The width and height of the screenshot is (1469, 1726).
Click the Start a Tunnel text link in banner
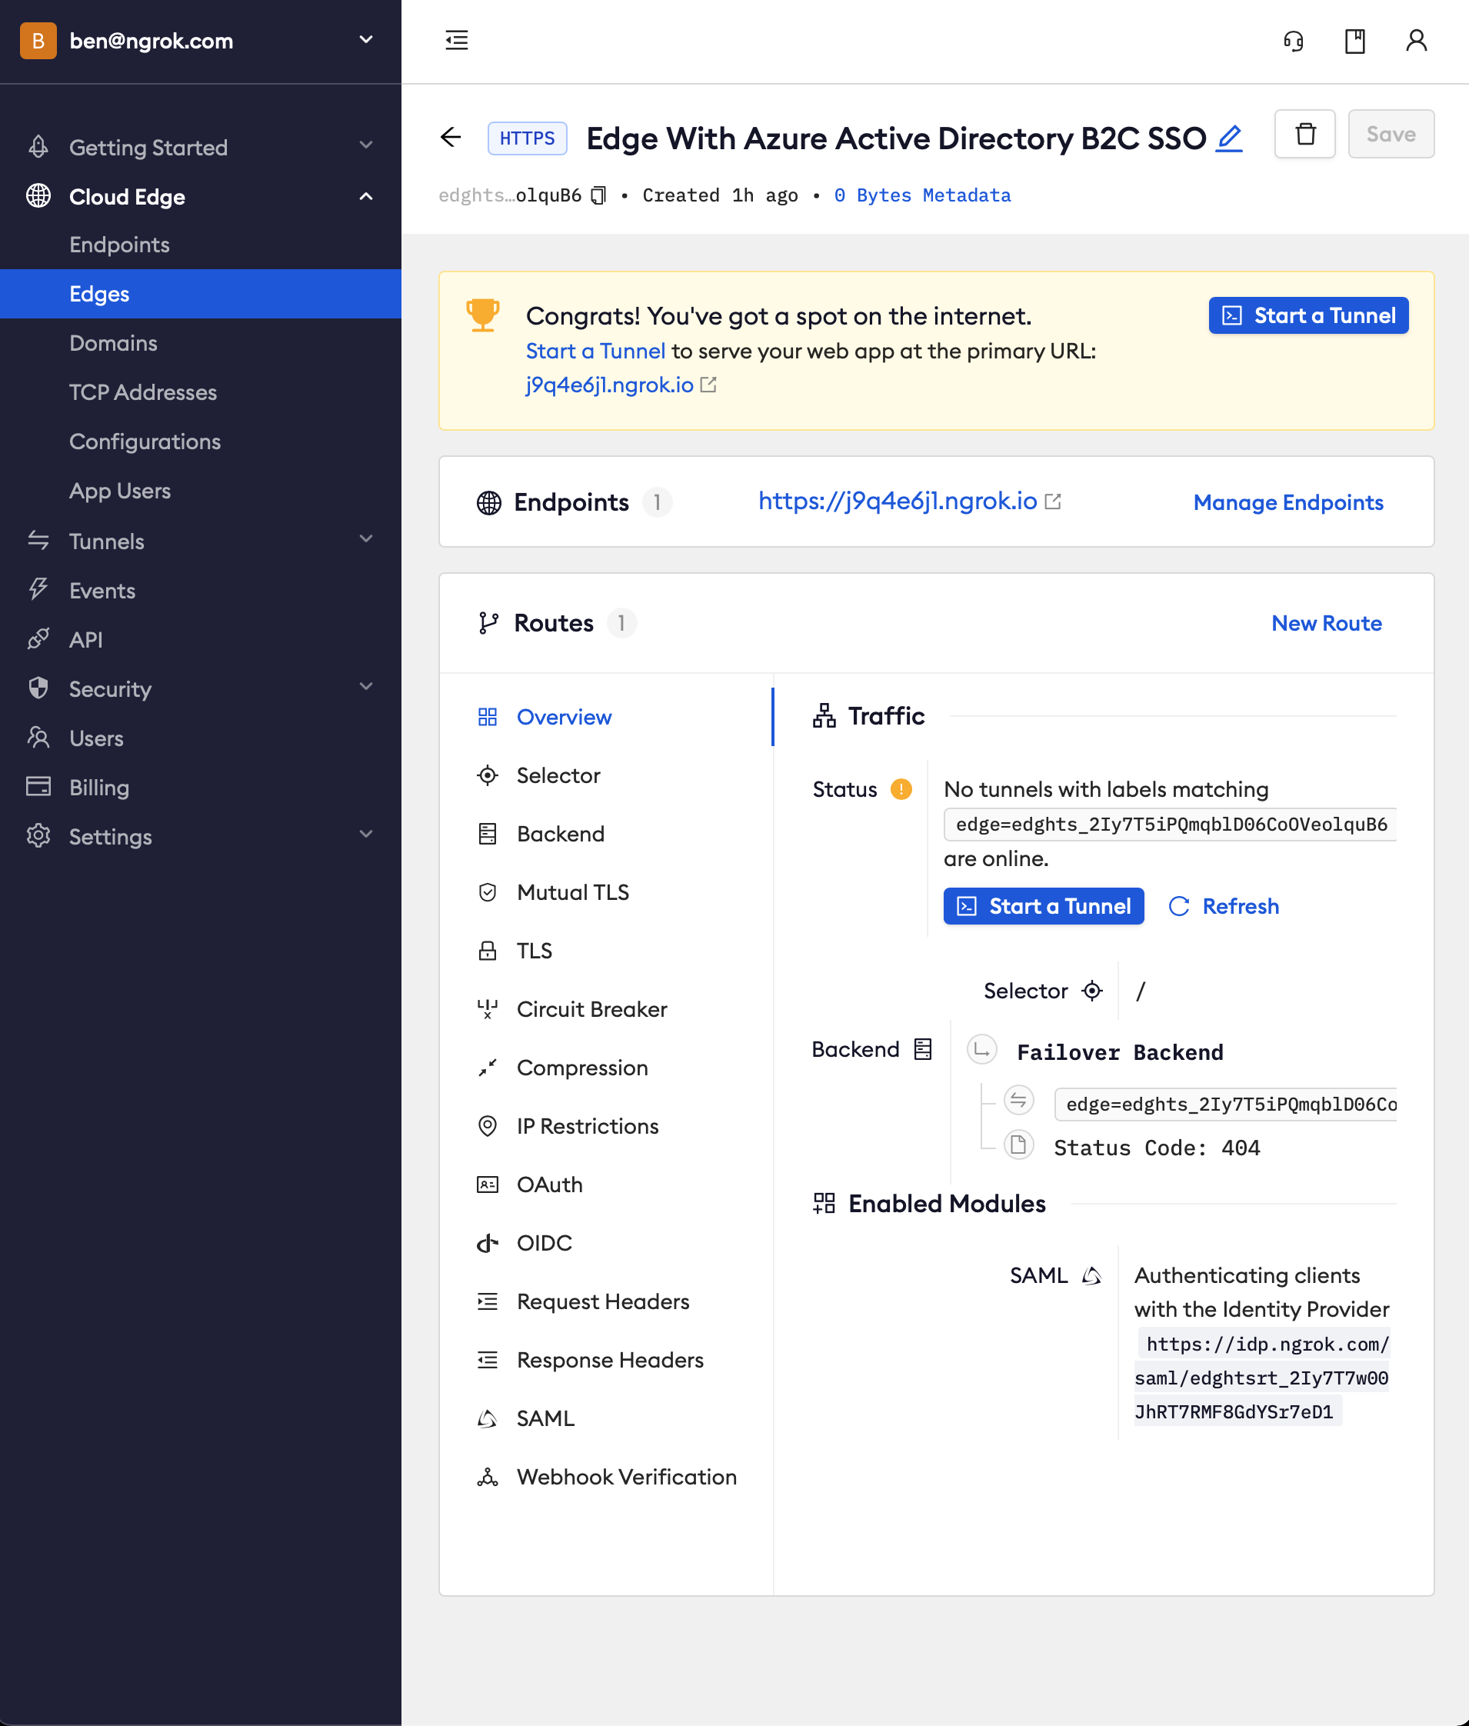(595, 351)
